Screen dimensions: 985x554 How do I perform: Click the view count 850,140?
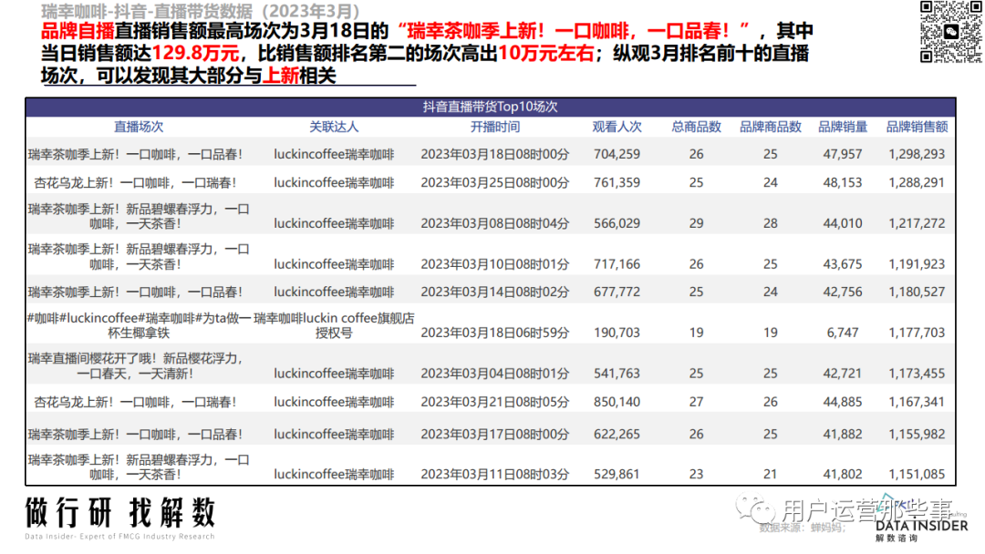pos(617,402)
